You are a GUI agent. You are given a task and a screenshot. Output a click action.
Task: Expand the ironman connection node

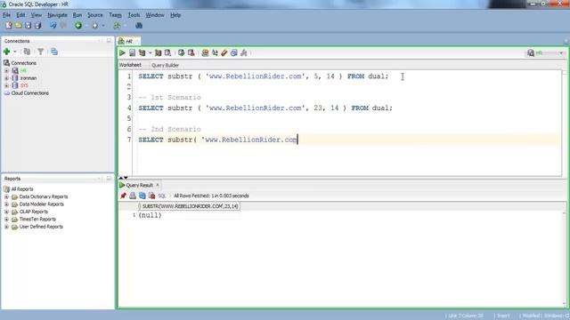coord(6,78)
